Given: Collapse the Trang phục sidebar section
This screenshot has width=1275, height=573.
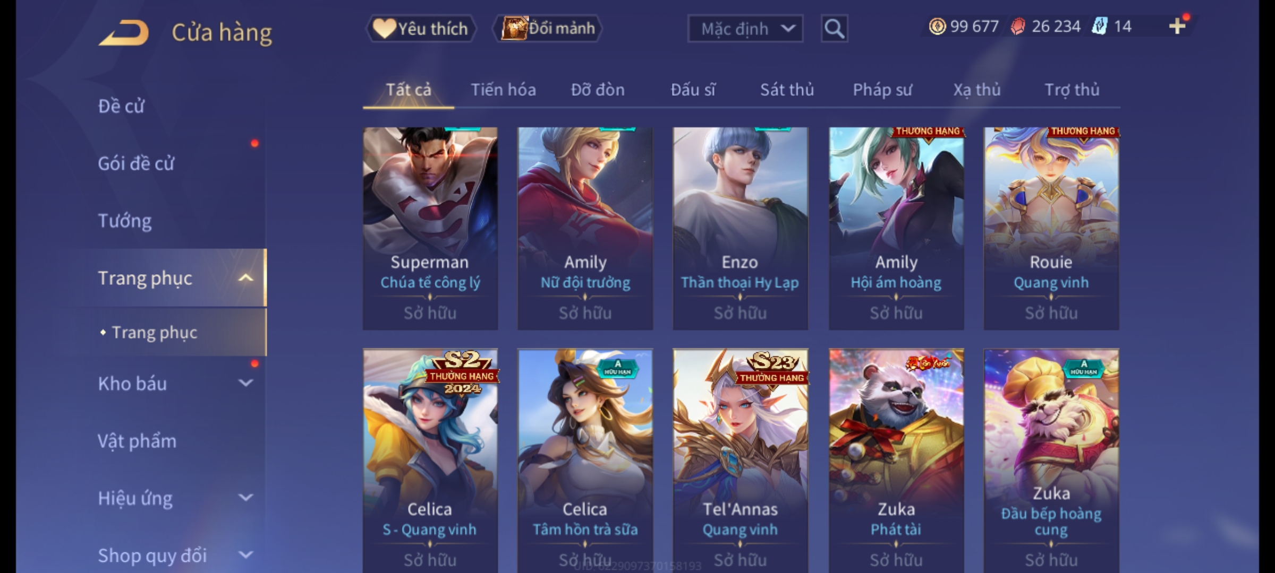Looking at the screenshot, I should 245,278.
